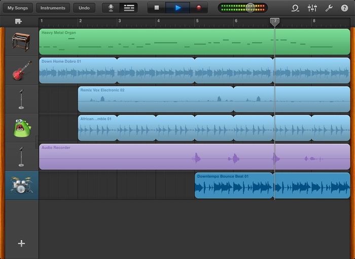Select the drum kit track icon
355x259 pixels.
(21, 185)
